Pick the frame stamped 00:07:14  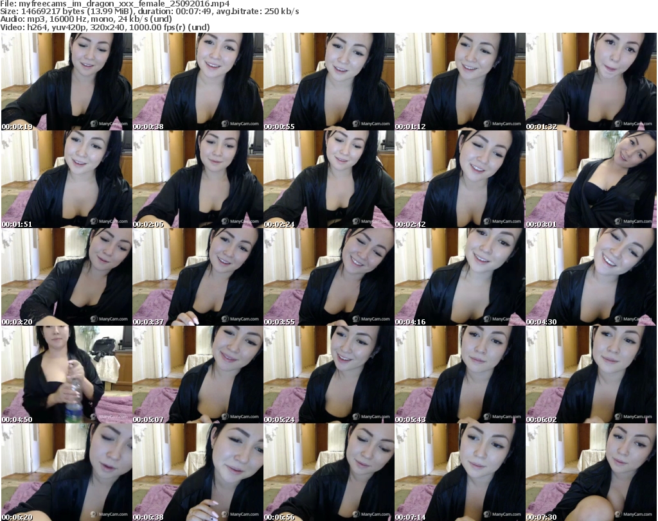pos(460,472)
